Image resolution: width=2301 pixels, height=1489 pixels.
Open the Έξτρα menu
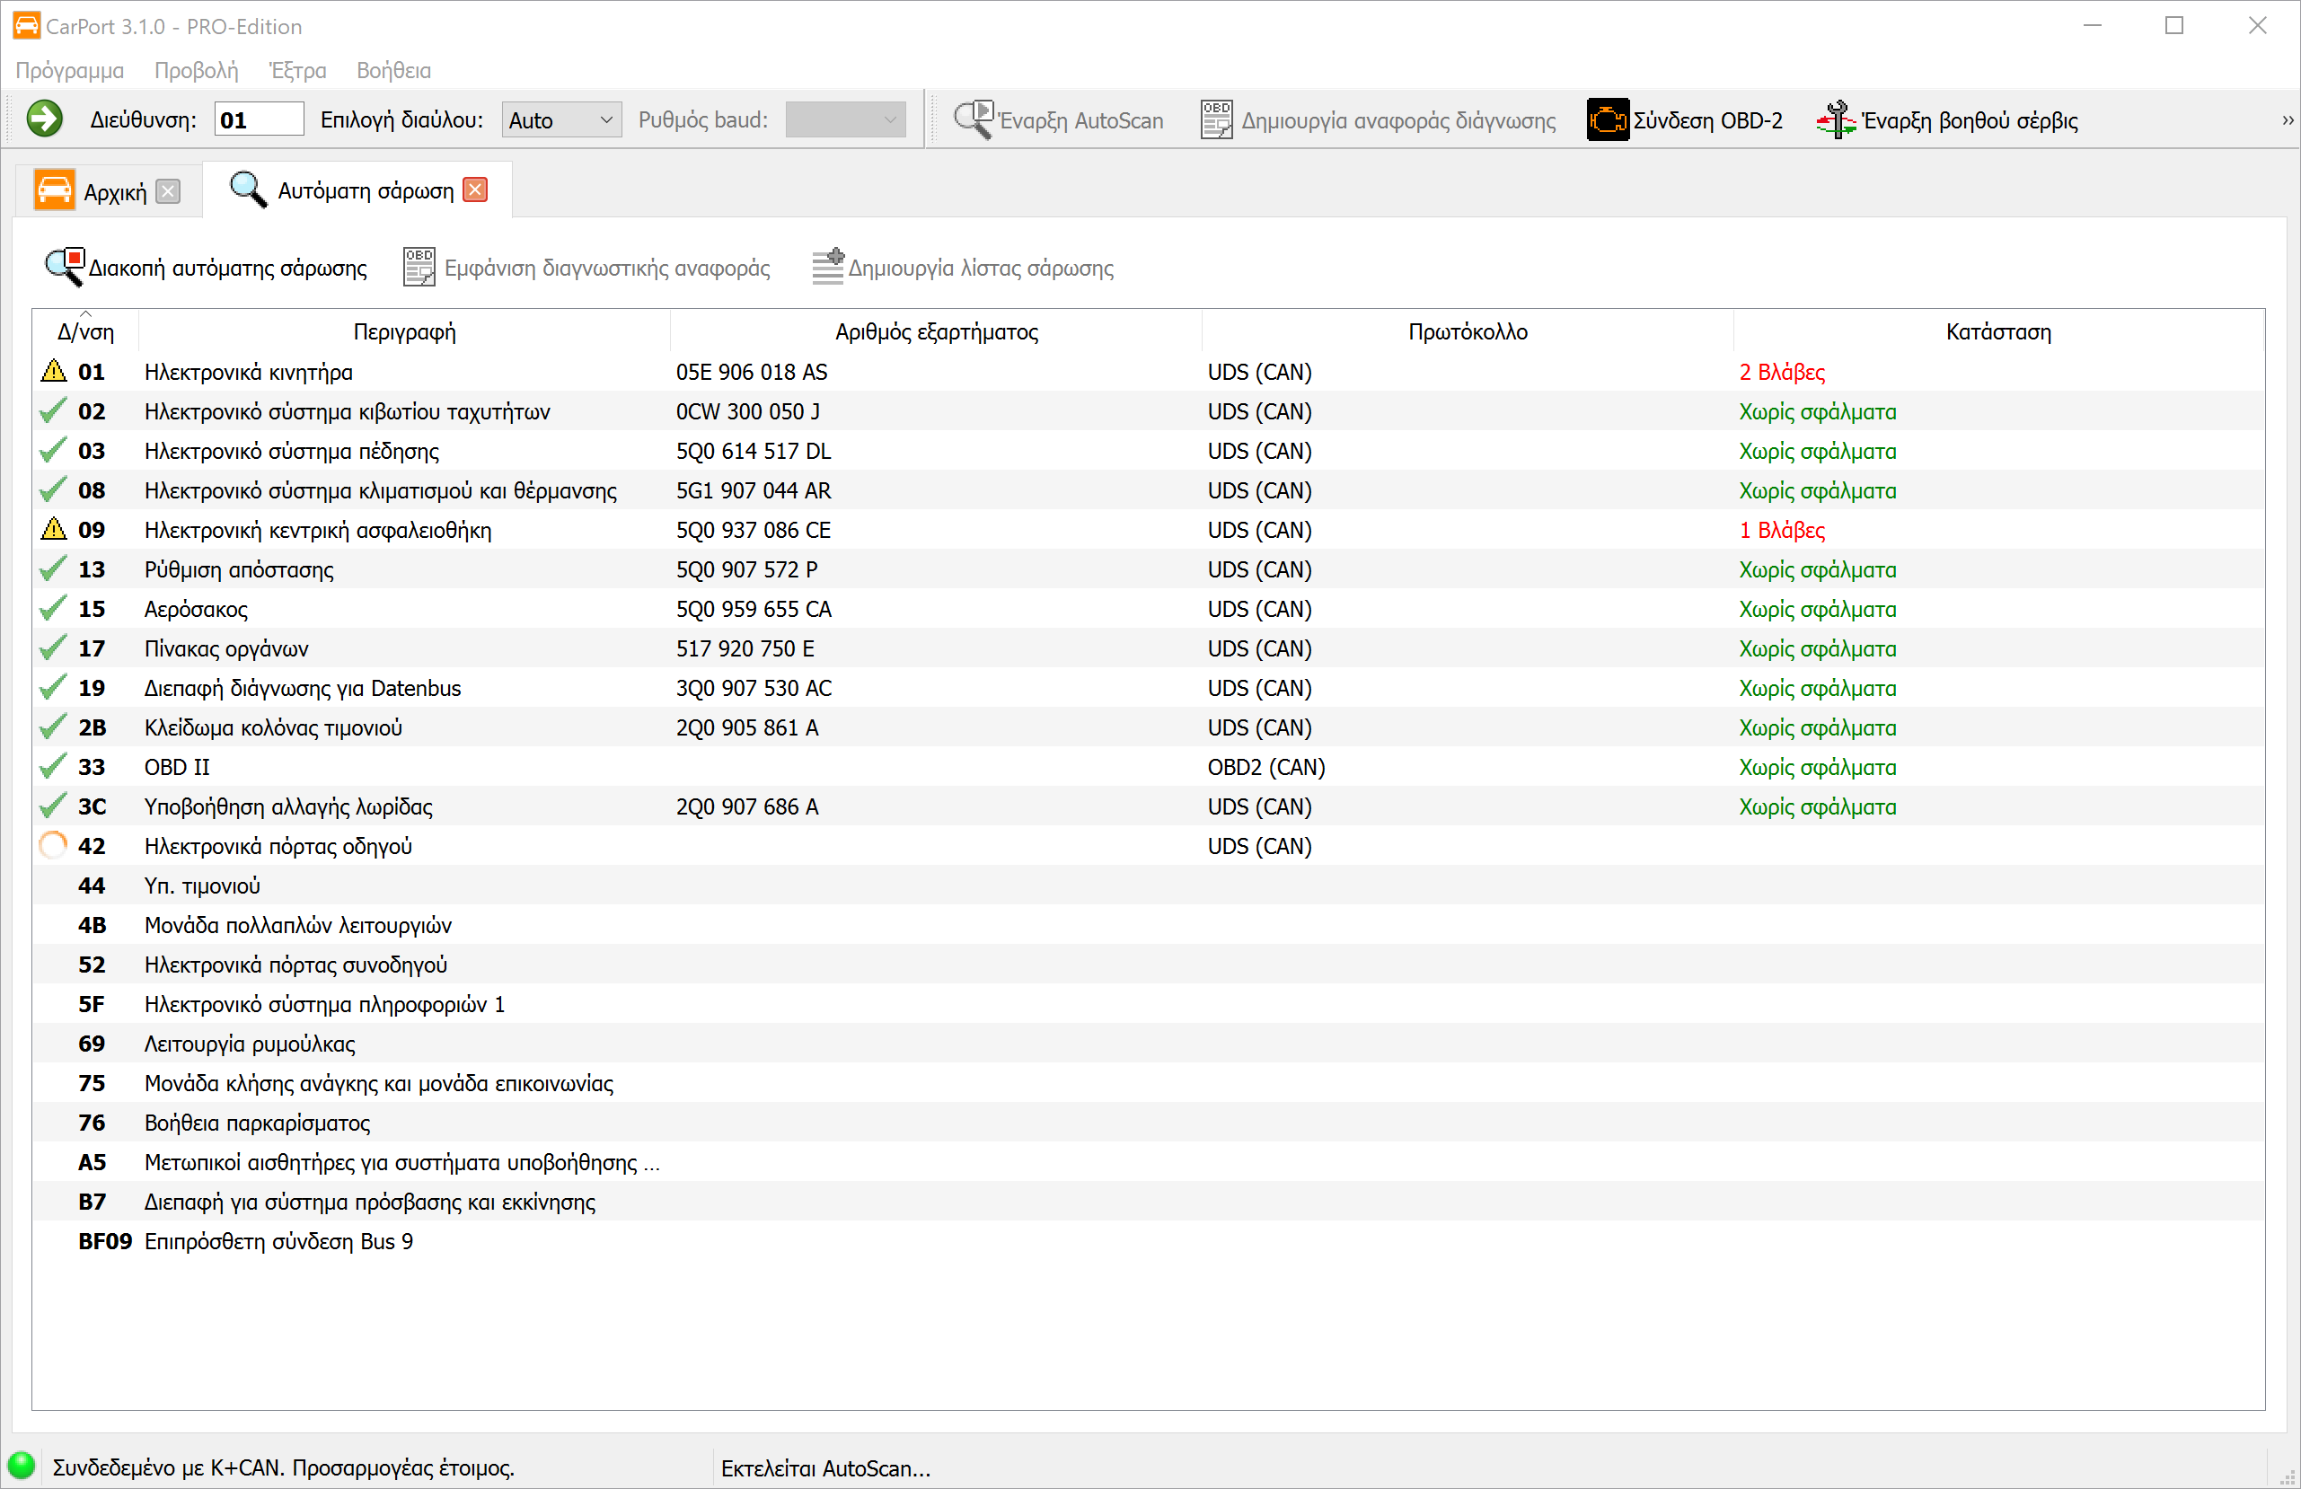298,71
